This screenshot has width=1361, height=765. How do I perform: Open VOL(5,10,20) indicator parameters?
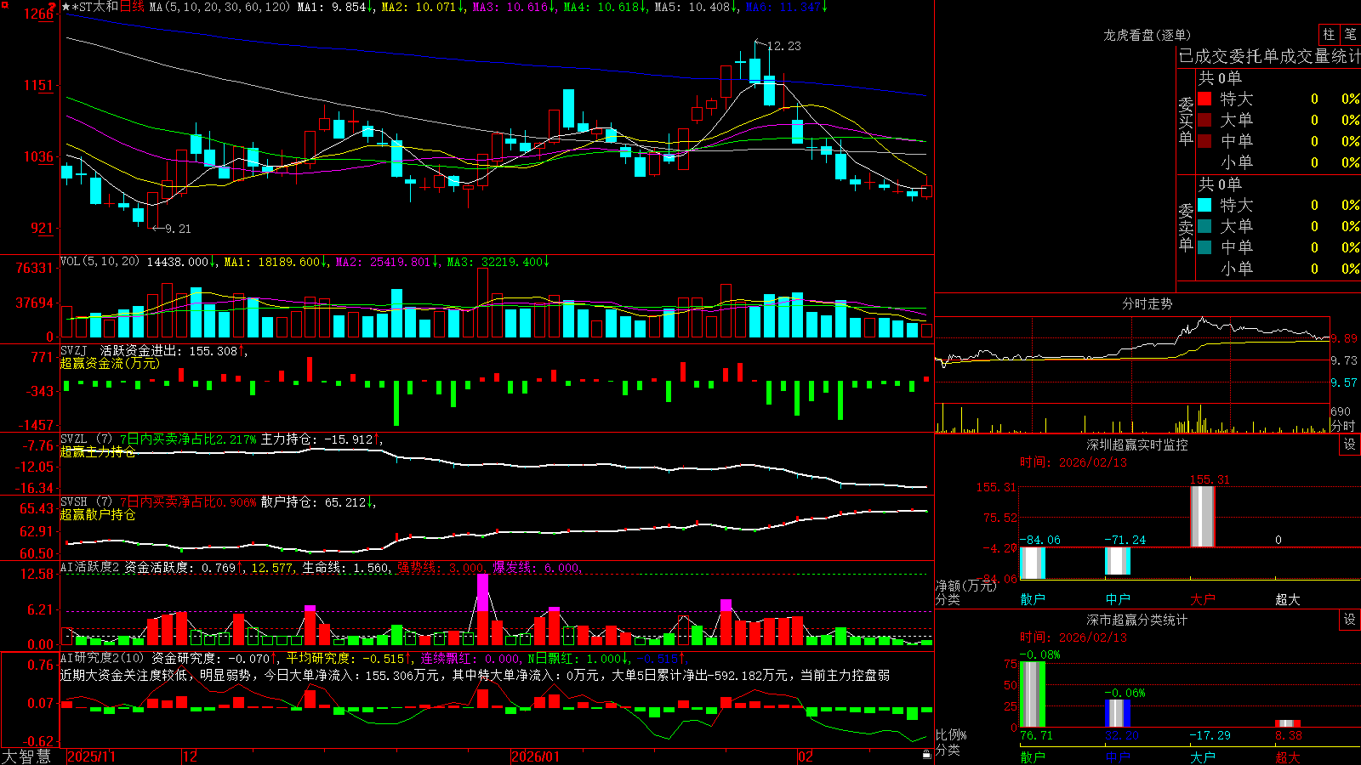pyautogui.click(x=100, y=262)
